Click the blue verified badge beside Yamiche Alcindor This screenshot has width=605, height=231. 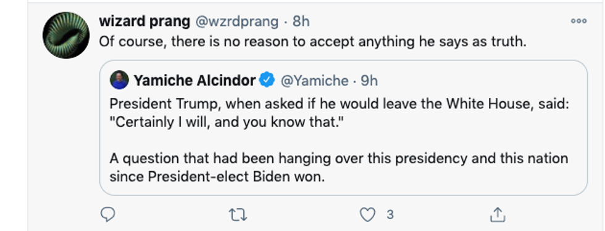tap(267, 80)
